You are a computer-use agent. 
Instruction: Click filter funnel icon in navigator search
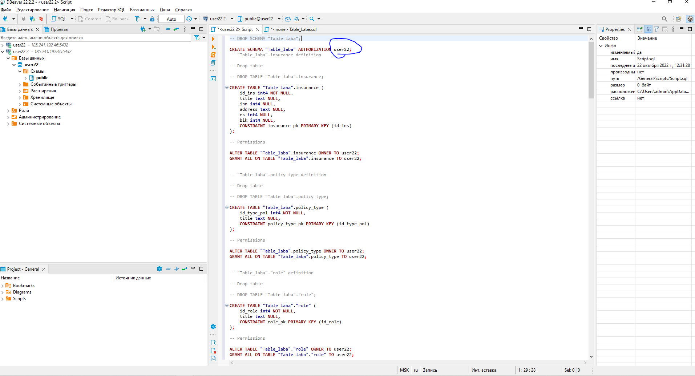click(x=197, y=37)
